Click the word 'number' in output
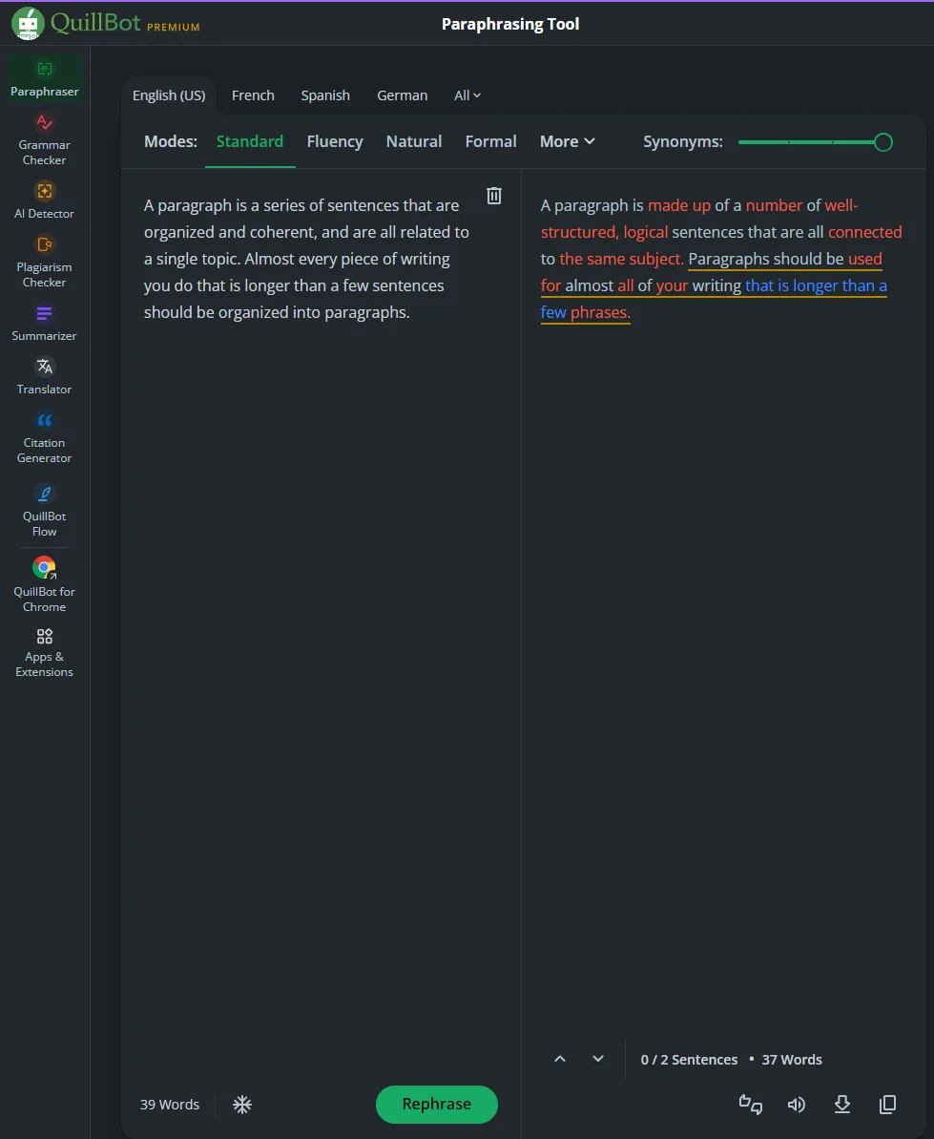This screenshot has width=934, height=1139. click(x=774, y=205)
